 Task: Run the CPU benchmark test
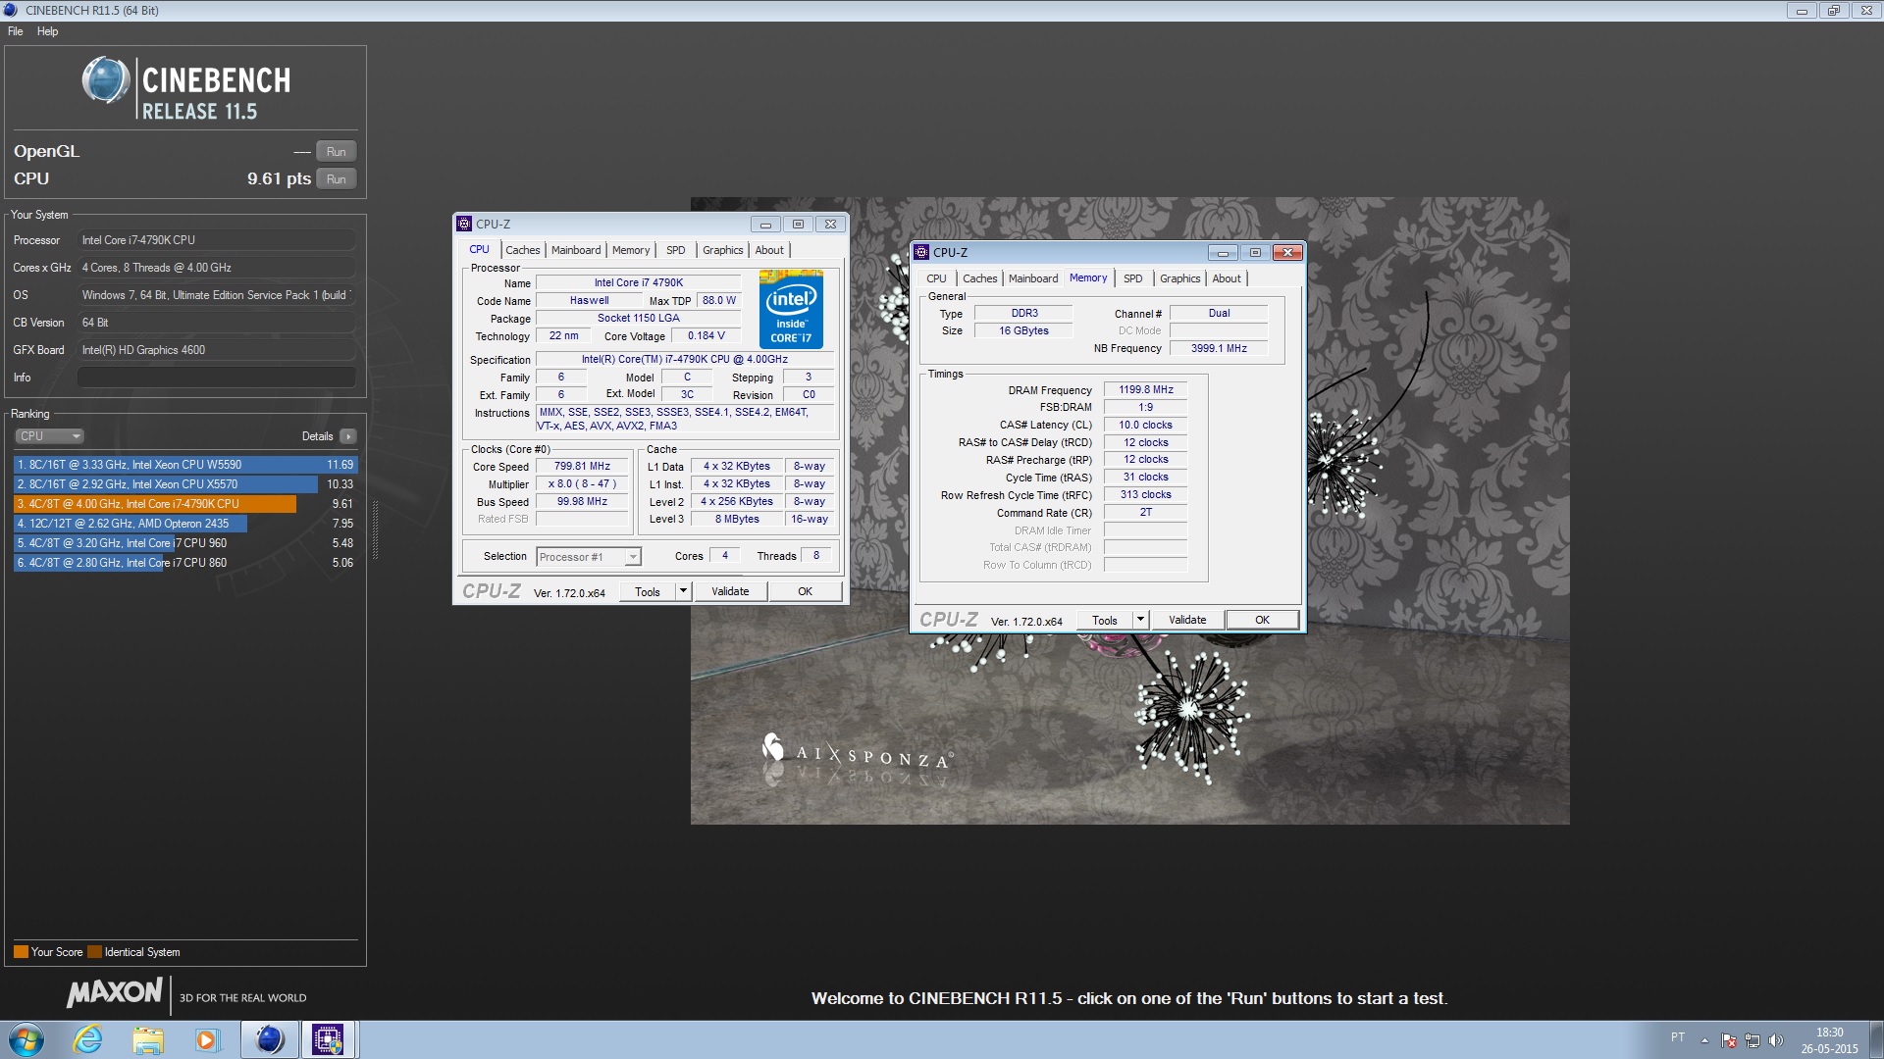tap(336, 179)
